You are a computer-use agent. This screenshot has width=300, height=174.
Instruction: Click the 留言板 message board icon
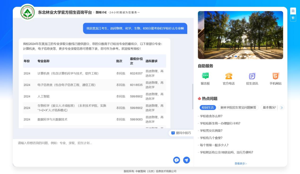pyautogui.click(x=205, y=76)
